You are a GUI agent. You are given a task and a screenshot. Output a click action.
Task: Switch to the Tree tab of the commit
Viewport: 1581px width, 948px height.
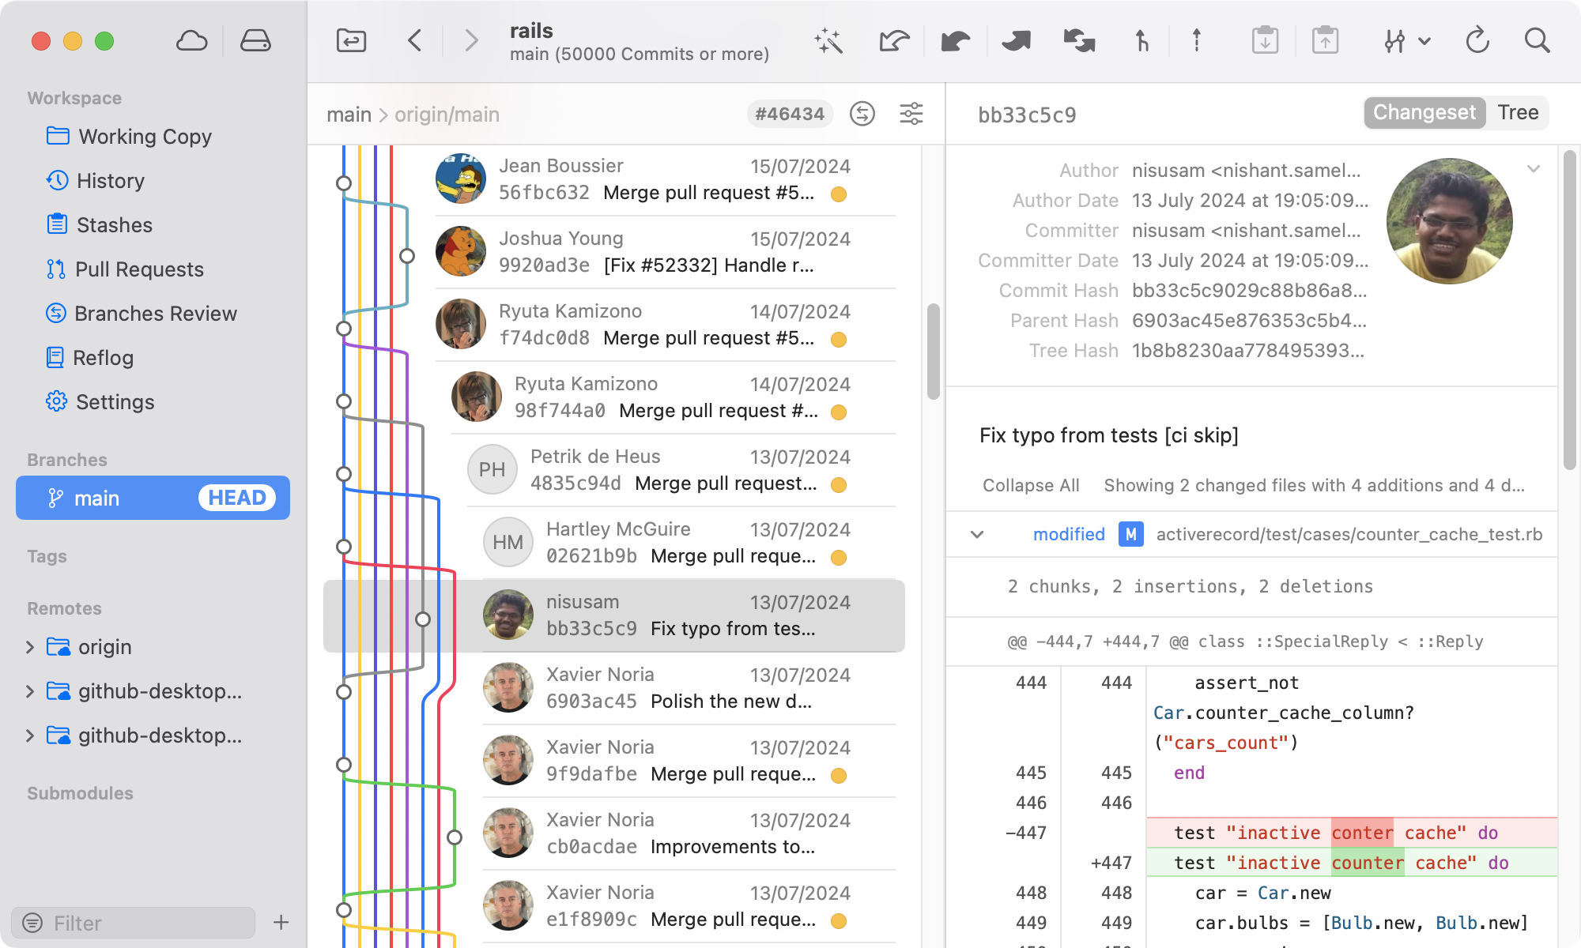[1517, 112]
